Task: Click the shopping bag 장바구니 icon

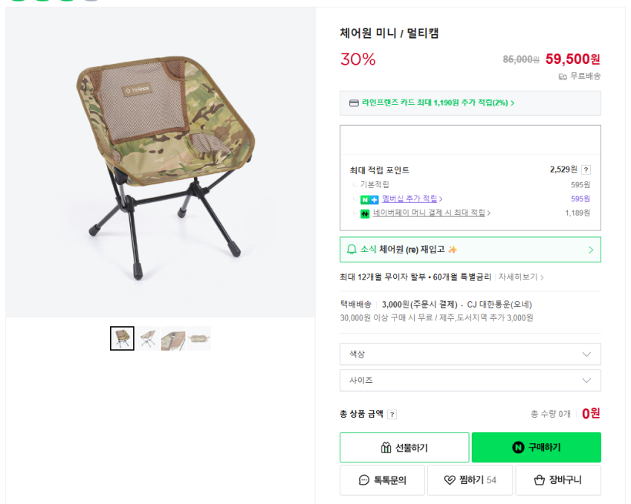Action: [x=540, y=480]
